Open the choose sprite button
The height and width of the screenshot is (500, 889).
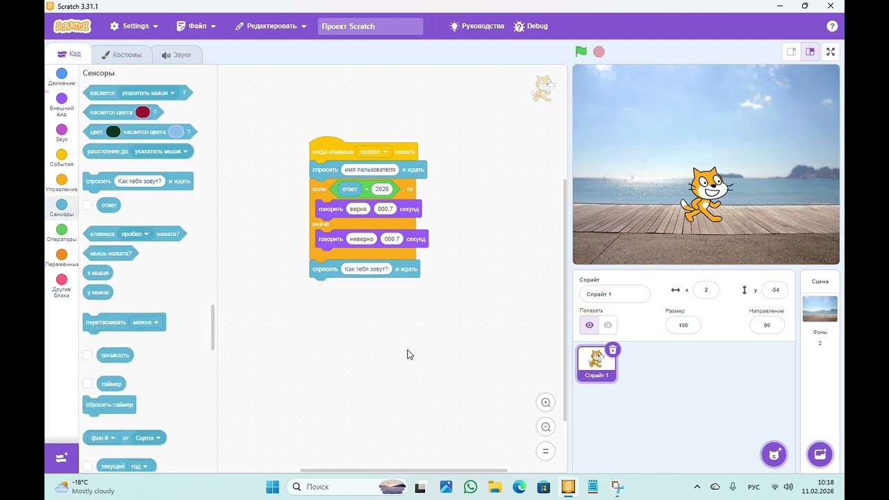(774, 454)
